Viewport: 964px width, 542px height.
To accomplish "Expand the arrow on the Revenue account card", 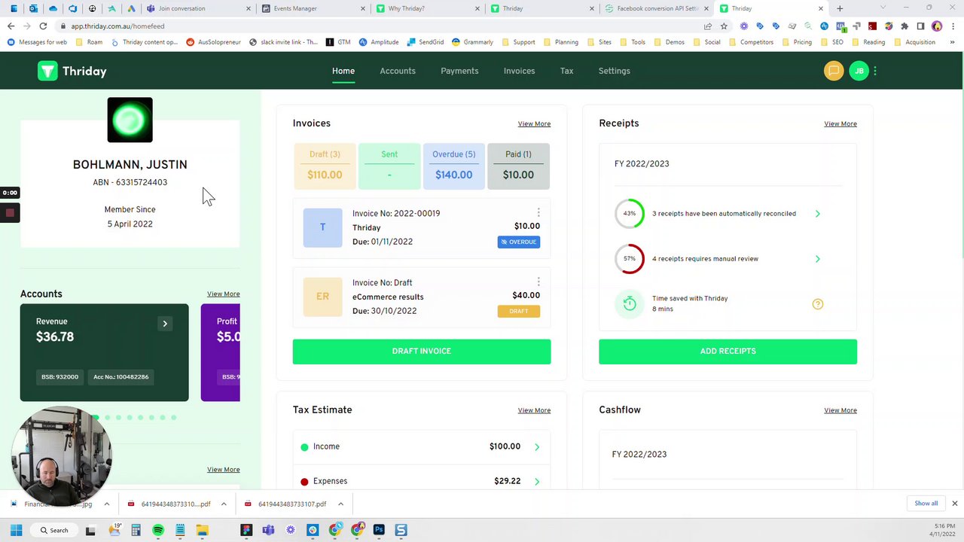I will coord(165,324).
